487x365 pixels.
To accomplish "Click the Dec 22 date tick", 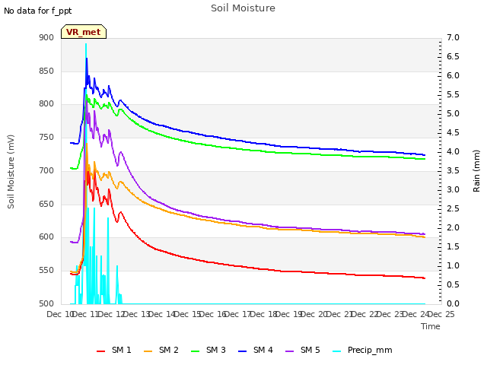I will pyautogui.click(x=365, y=314).
